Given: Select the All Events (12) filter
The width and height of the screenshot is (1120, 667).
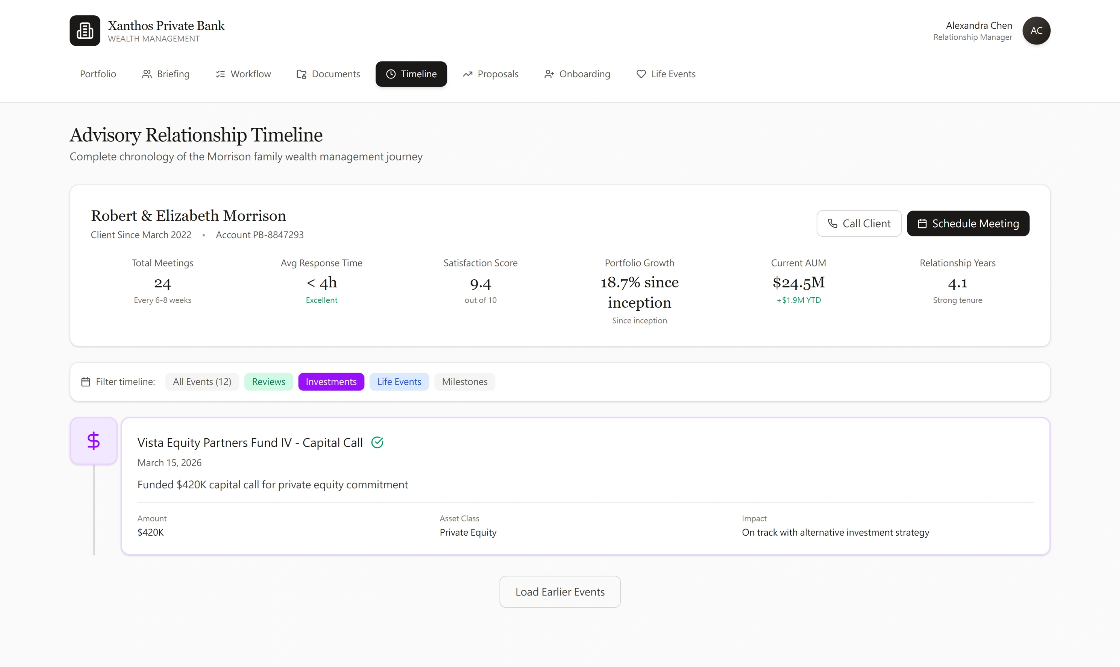Looking at the screenshot, I should 202,382.
